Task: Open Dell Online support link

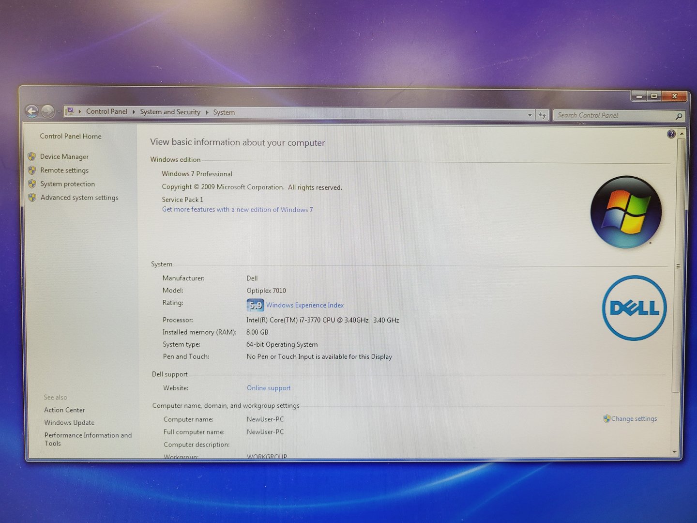Action: pyautogui.click(x=269, y=388)
